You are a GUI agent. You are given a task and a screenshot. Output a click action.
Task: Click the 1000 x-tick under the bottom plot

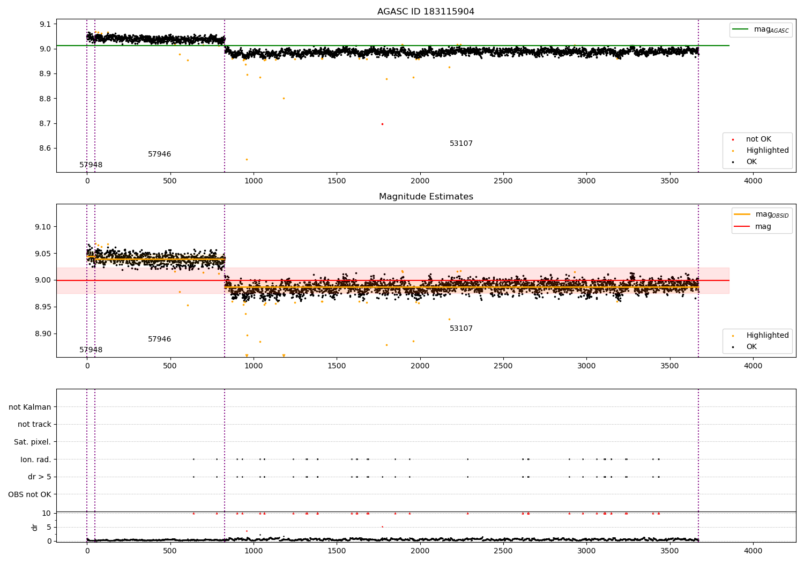pos(254,551)
